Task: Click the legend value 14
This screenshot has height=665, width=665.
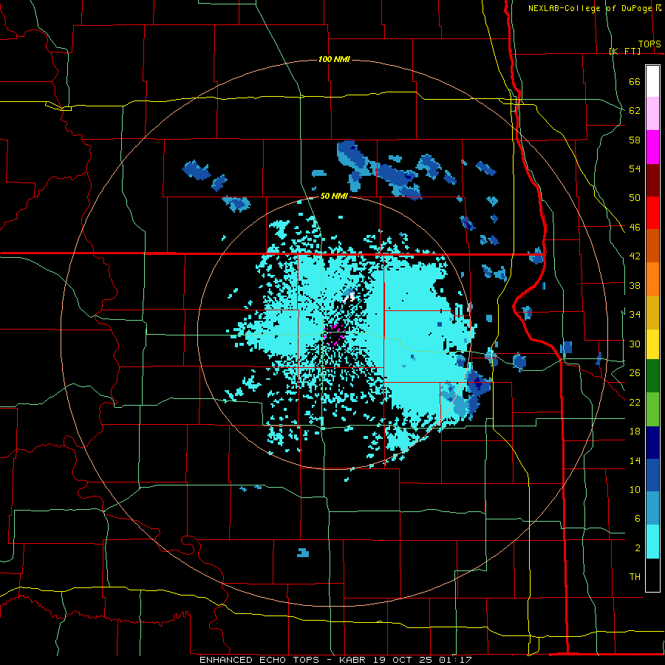Action: [x=635, y=460]
